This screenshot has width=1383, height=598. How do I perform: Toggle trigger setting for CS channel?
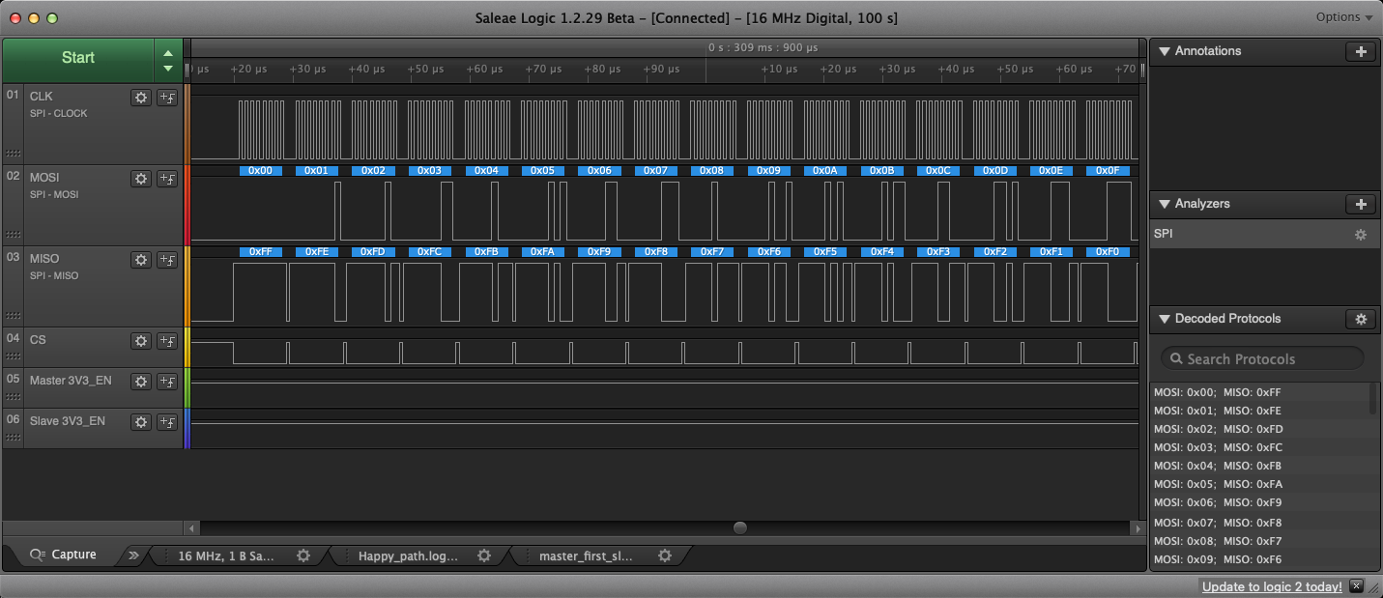[x=166, y=340]
